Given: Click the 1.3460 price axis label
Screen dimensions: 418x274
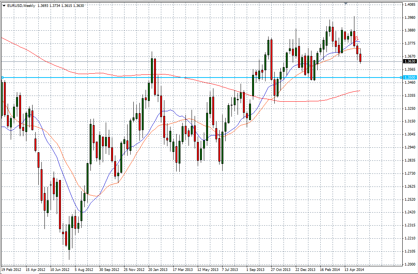Looking at the screenshot, I should (410, 82).
